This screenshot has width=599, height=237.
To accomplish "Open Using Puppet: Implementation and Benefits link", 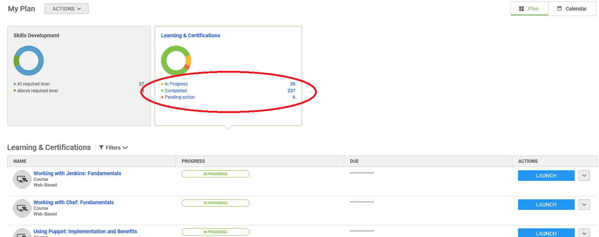I will [85, 231].
